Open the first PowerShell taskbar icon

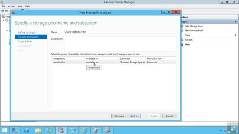[x=27, y=130]
